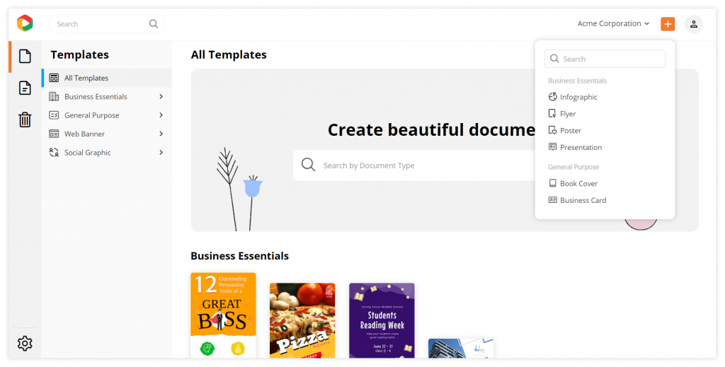Screen dimensions: 725x367
Task: Expand the Web Banner category chevron
Action: (161, 134)
